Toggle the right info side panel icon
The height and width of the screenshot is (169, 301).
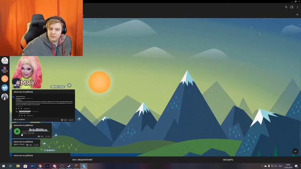point(292,7)
